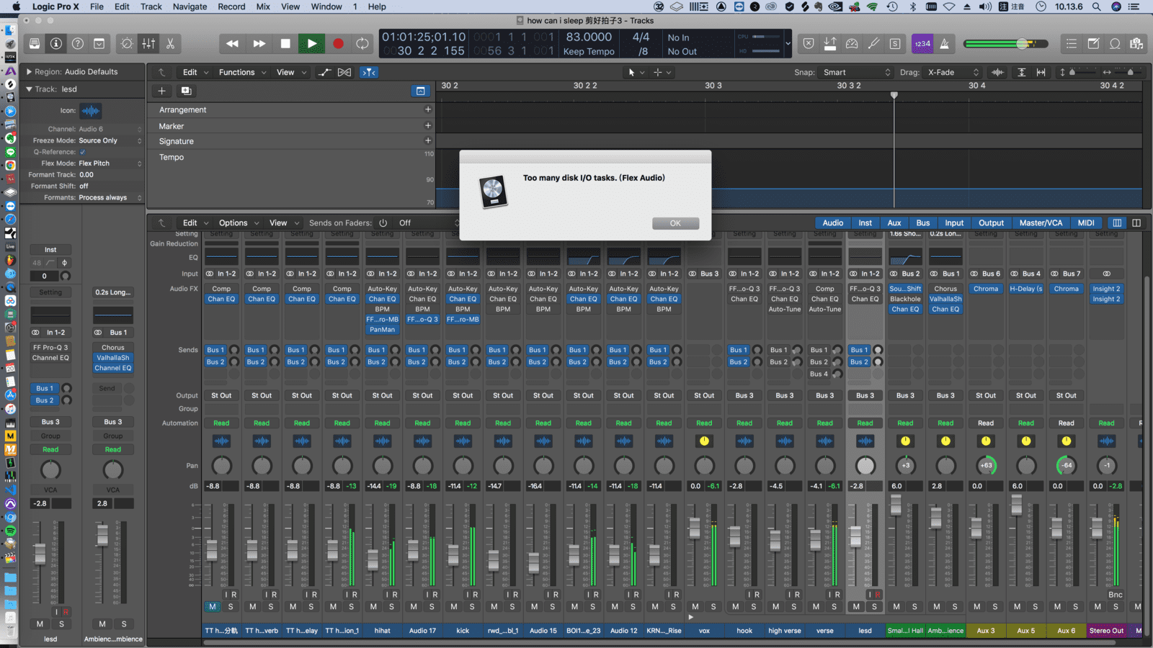Open the Snap Smart dropdown

click(856, 72)
